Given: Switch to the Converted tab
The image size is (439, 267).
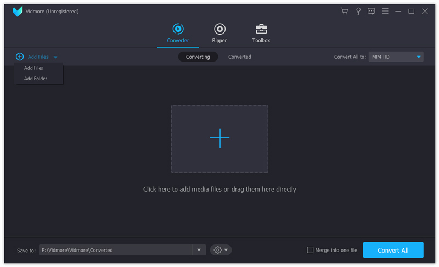Looking at the screenshot, I should [239, 57].
